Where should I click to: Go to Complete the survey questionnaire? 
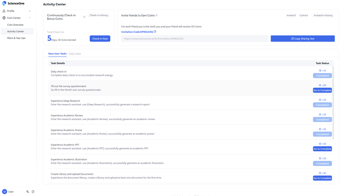(323, 90)
